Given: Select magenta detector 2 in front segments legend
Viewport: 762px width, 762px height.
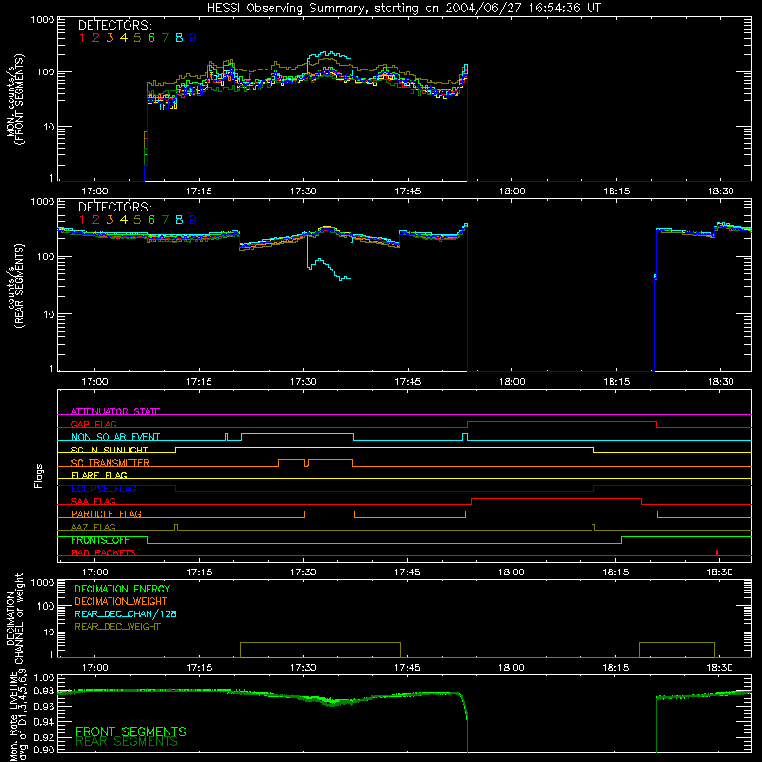Looking at the screenshot, I should pos(96,38).
